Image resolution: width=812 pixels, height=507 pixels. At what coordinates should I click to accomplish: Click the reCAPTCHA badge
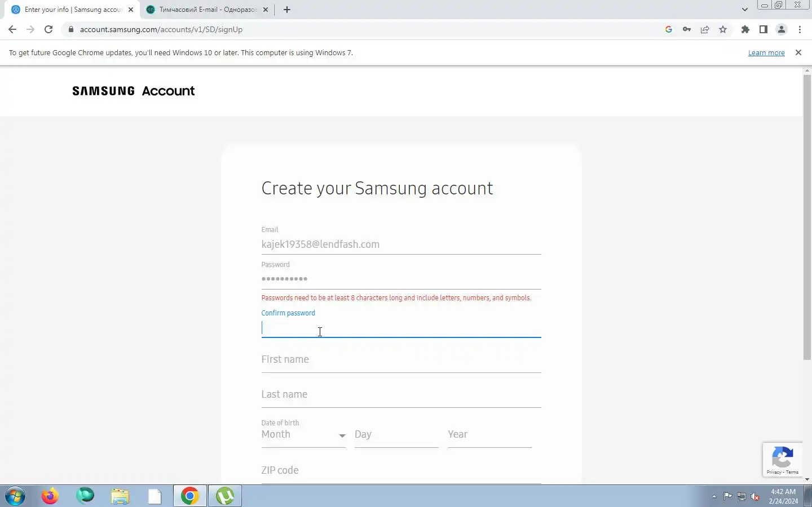(783, 459)
